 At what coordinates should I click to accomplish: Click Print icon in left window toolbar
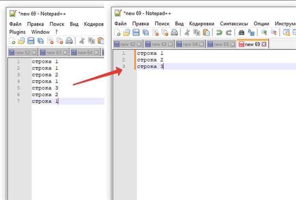(x=69, y=40)
